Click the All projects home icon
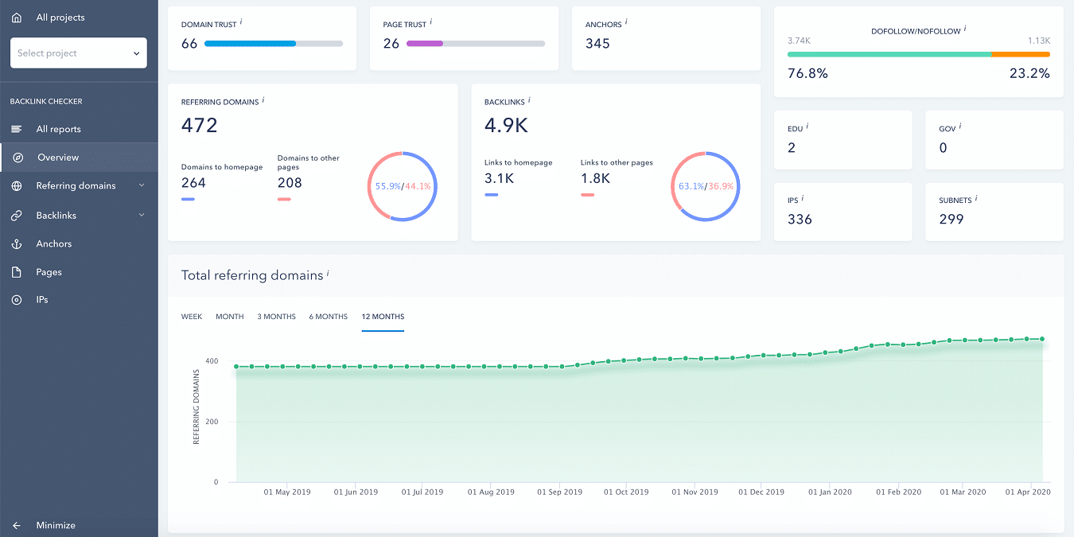The image size is (1074, 537). tap(16, 17)
